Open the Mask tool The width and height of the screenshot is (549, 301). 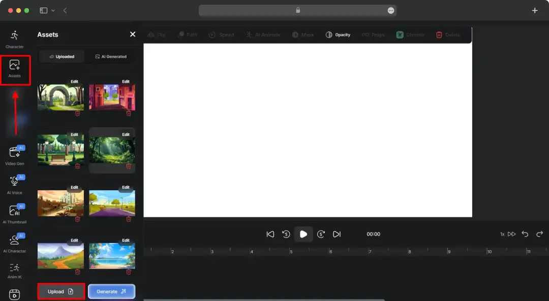point(302,35)
